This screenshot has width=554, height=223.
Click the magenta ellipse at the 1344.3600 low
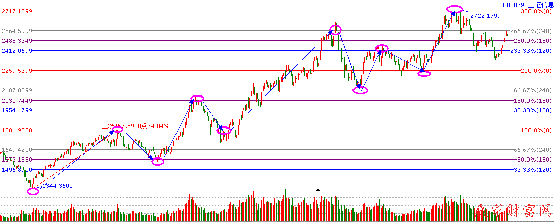coord(32,192)
